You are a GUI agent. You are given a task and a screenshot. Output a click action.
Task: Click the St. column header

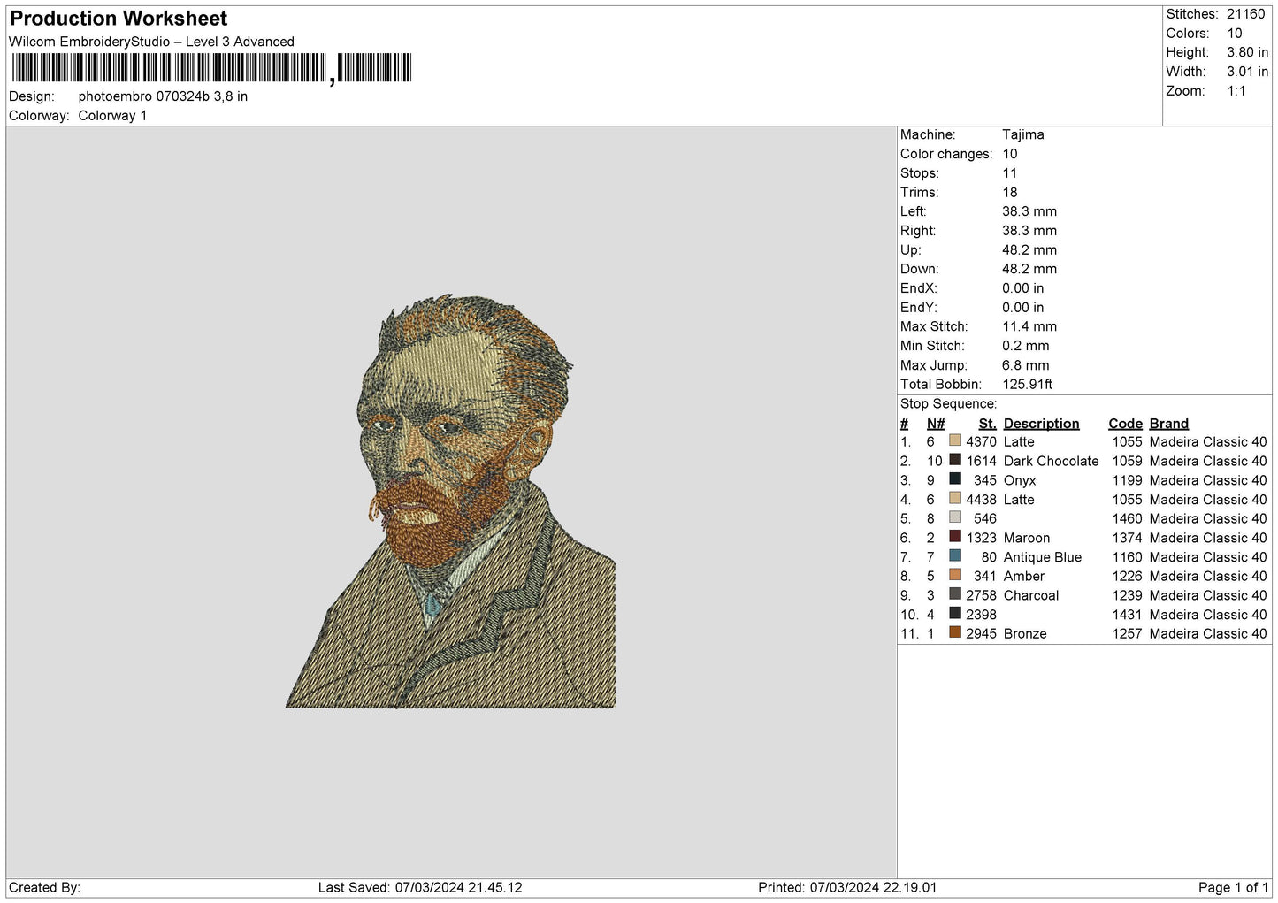987,424
